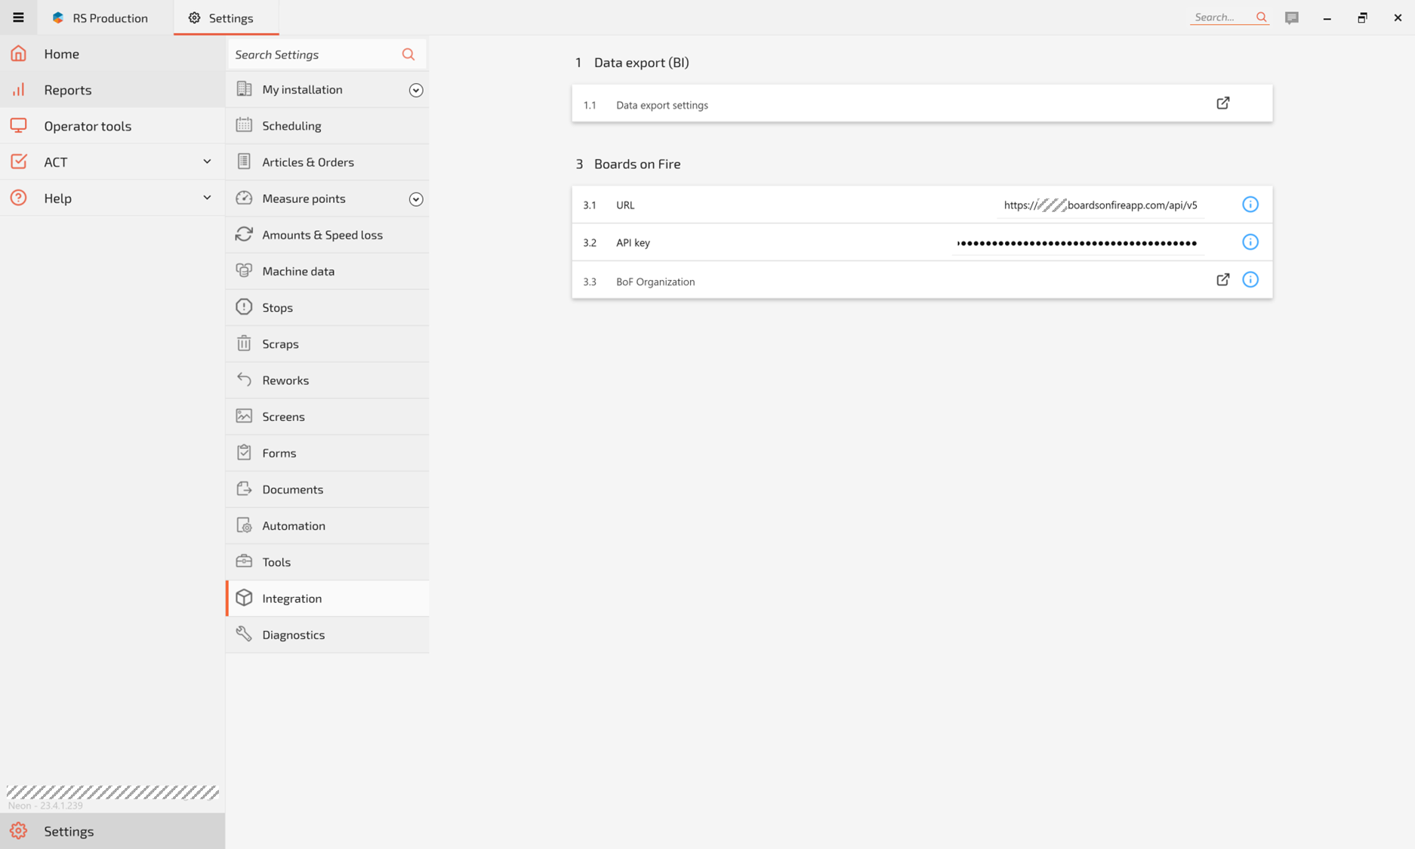1415x849 pixels.
Task: Open the chat messages icon in title bar
Action: click(1291, 17)
